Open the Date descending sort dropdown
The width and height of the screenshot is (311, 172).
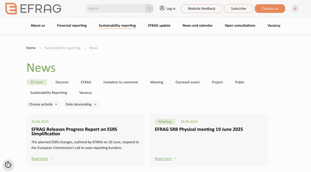(81, 104)
